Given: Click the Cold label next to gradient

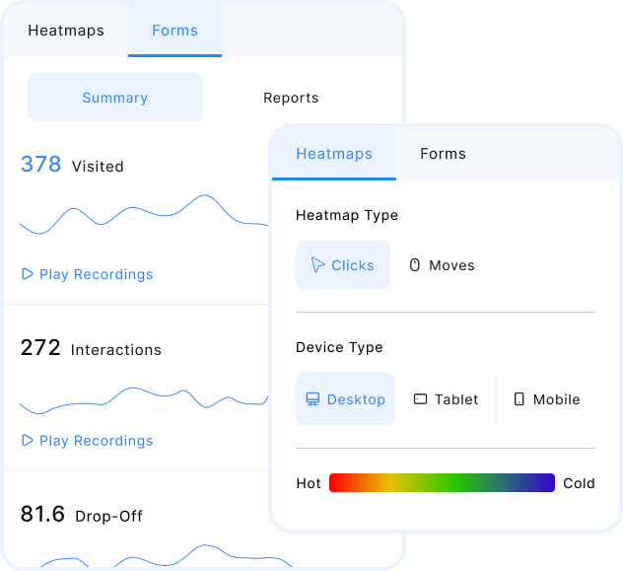Looking at the screenshot, I should [579, 483].
